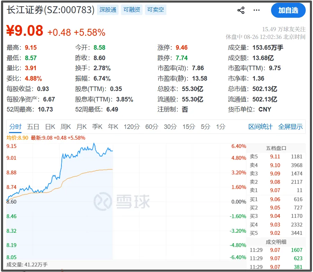Select the 卖2 order row at 9.08
Image resolution: width=313 pixels, height=272 pixels.
point(276,182)
